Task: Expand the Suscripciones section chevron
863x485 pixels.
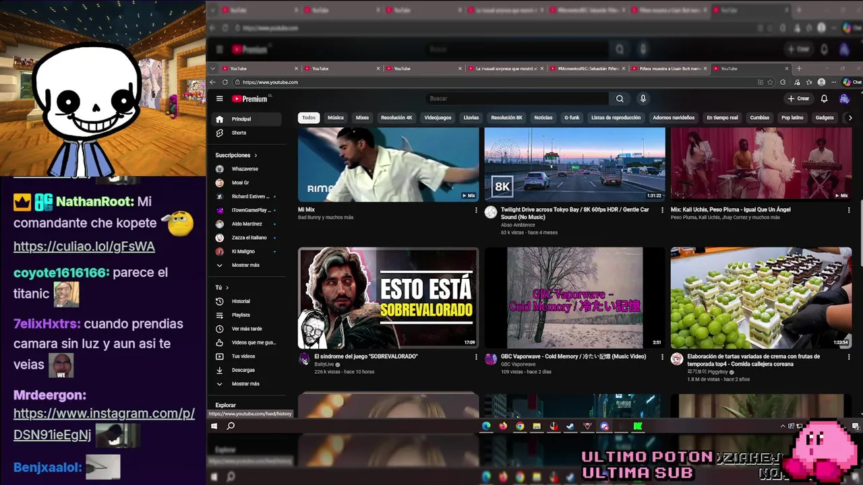Action: (x=256, y=155)
